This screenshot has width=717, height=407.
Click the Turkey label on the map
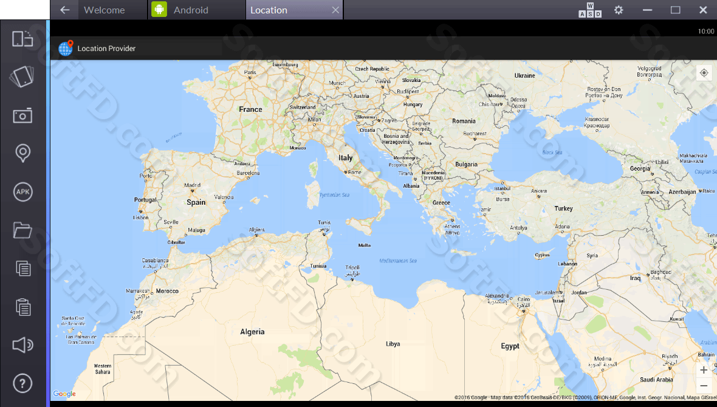(563, 208)
